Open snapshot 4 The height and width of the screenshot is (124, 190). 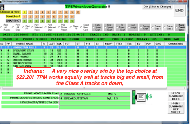click(42, 21)
